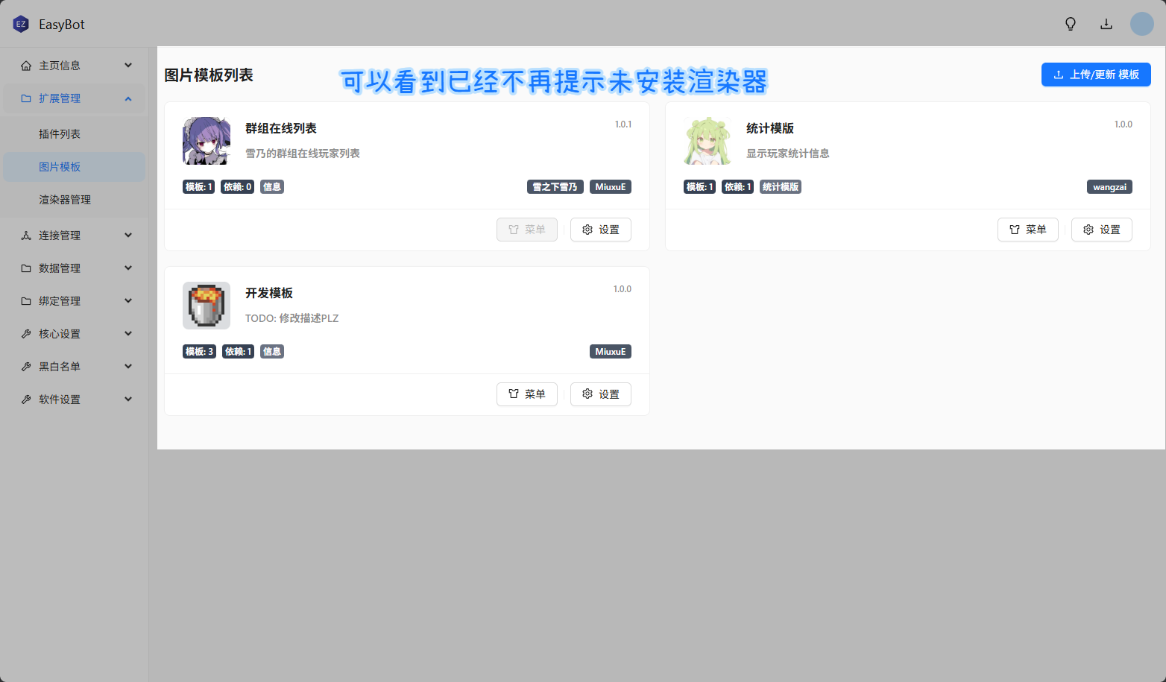Open the user avatar in top right
The height and width of the screenshot is (682, 1166).
pyautogui.click(x=1141, y=24)
